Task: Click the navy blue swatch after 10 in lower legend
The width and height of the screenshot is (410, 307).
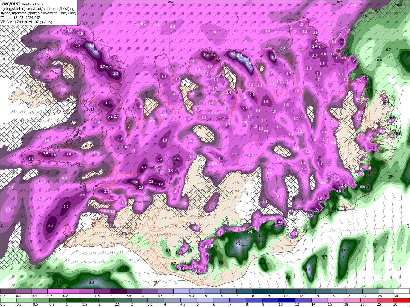Action: click(x=286, y=300)
